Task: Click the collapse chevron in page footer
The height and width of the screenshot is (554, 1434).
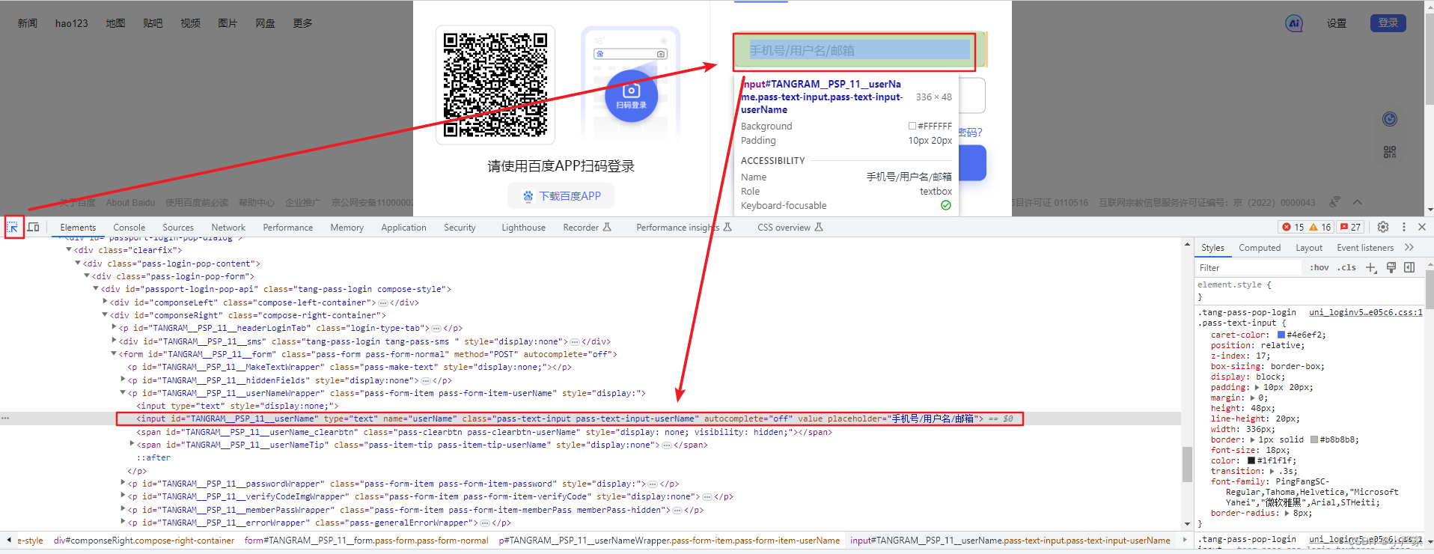Action: (x=1357, y=202)
